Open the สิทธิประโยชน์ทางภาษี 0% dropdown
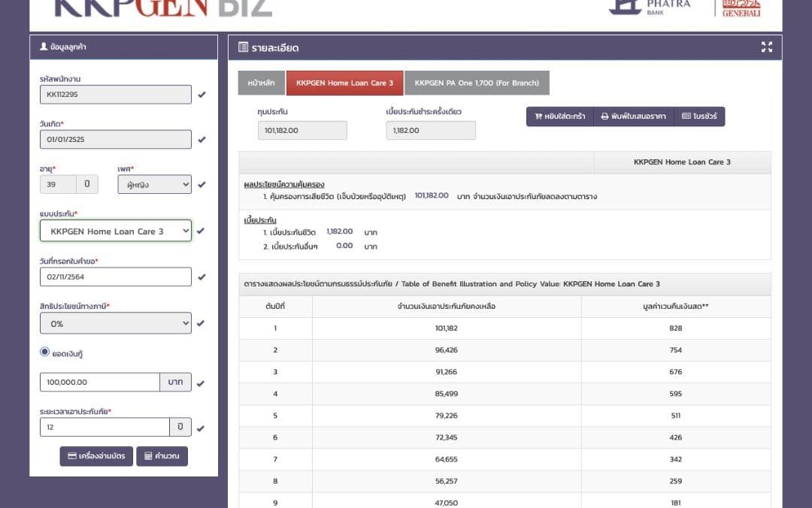812x508 pixels. point(116,324)
